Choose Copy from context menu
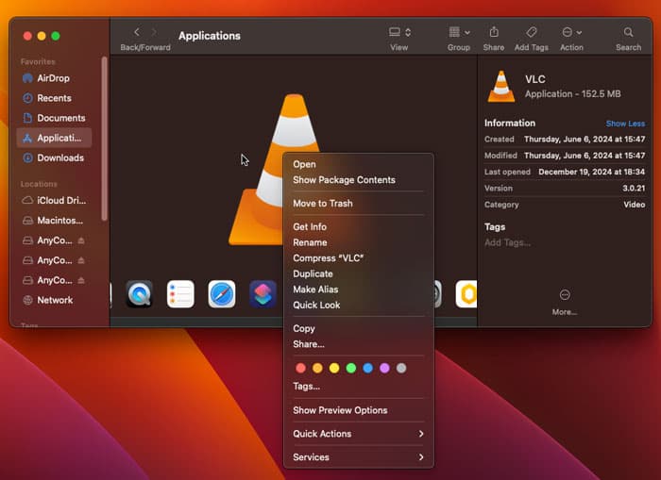Screen dimensions: 661x480 [358, 328]
